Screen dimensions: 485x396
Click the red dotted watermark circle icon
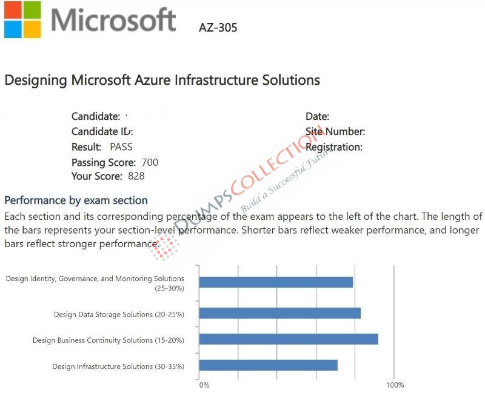click(164, 247)
